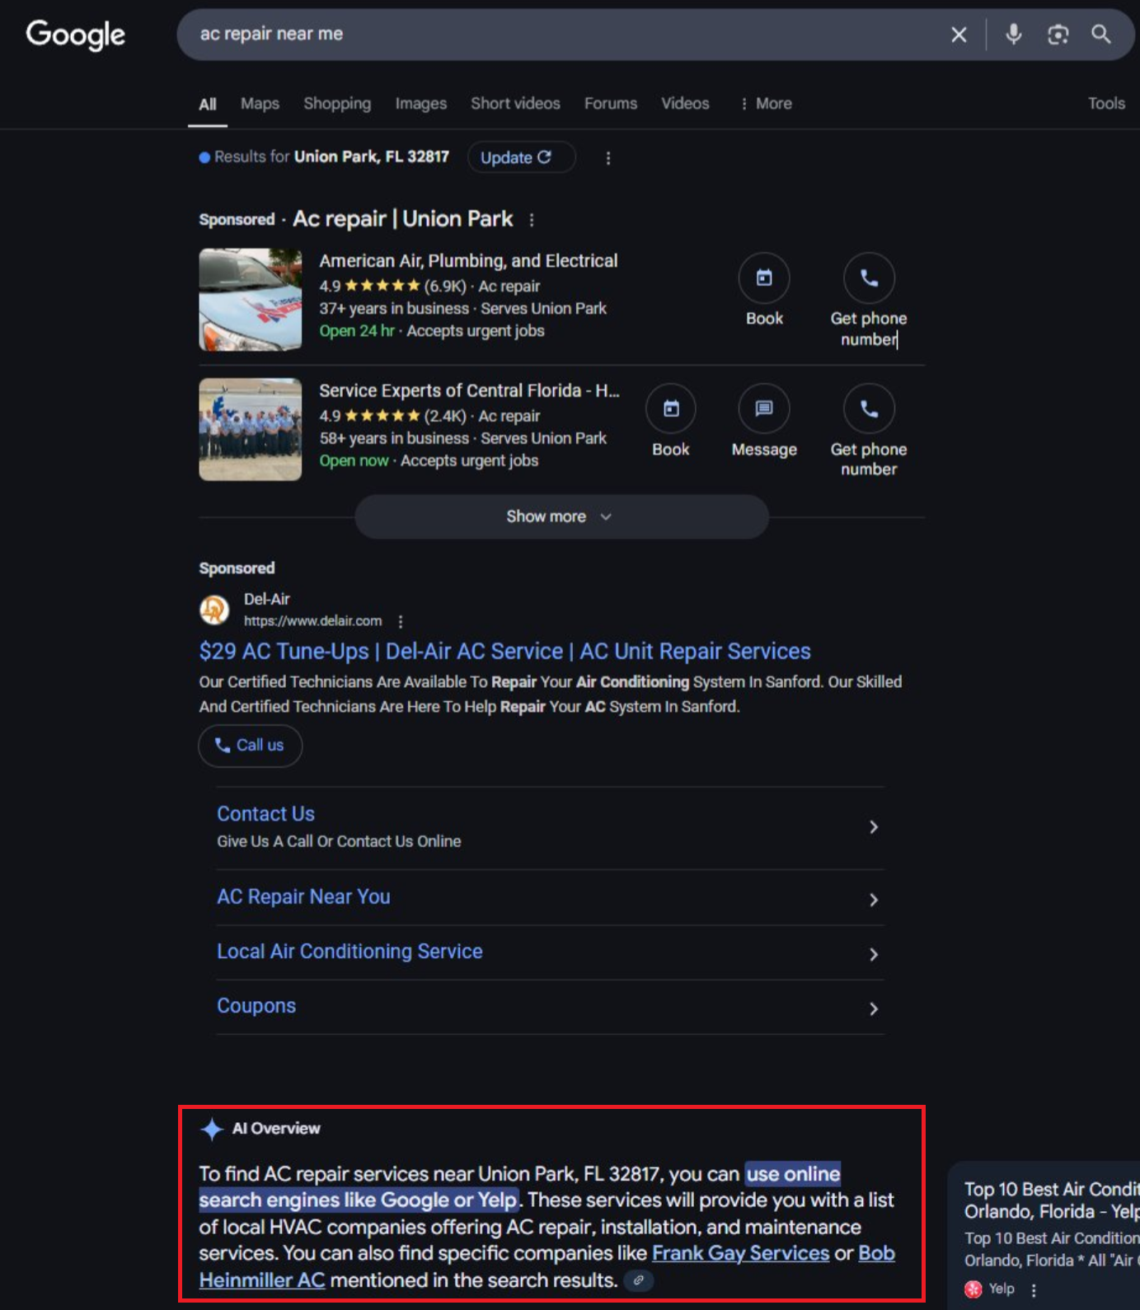Start voice search with microphone icon
Screen dimensions: 1140x1310
pos(1014,34)
